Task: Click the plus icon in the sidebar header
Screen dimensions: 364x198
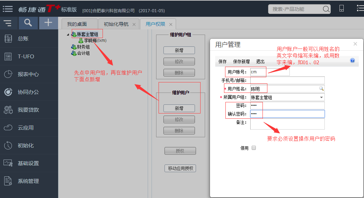Action: (x=48, y=23)
